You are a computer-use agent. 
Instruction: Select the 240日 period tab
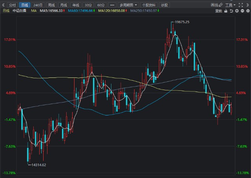[38, 5]
